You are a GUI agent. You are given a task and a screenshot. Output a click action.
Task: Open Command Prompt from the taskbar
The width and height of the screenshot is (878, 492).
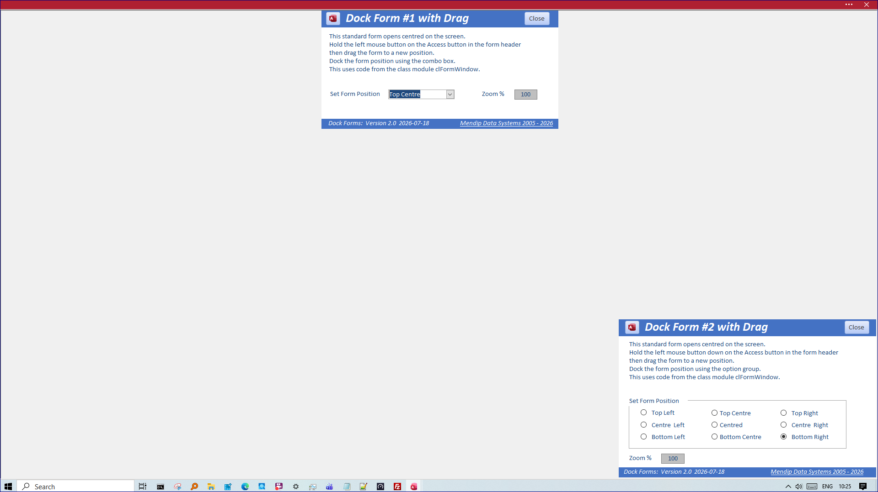pyautogui.click(x=161, y=487)
